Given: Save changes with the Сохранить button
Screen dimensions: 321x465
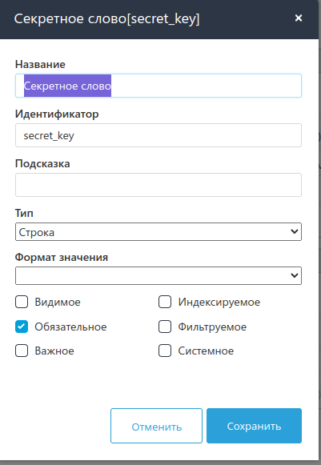Looking at the screenshot, I should click(254, 426).
